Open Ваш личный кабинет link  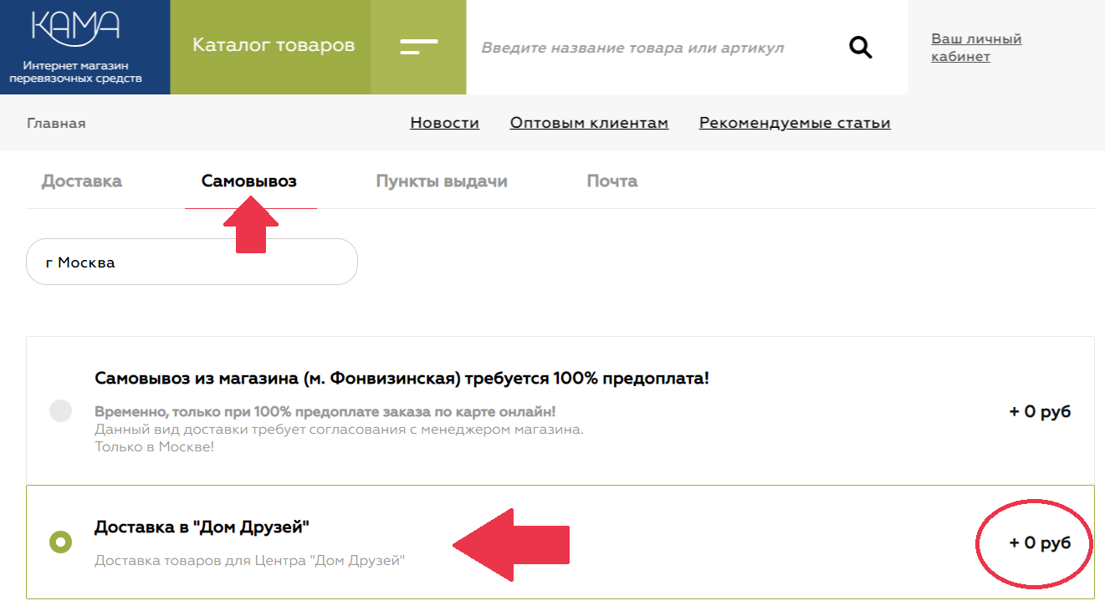976,48
